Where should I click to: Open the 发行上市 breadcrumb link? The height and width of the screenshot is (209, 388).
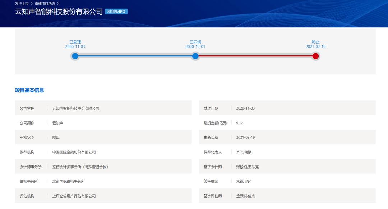click(22, 4)
